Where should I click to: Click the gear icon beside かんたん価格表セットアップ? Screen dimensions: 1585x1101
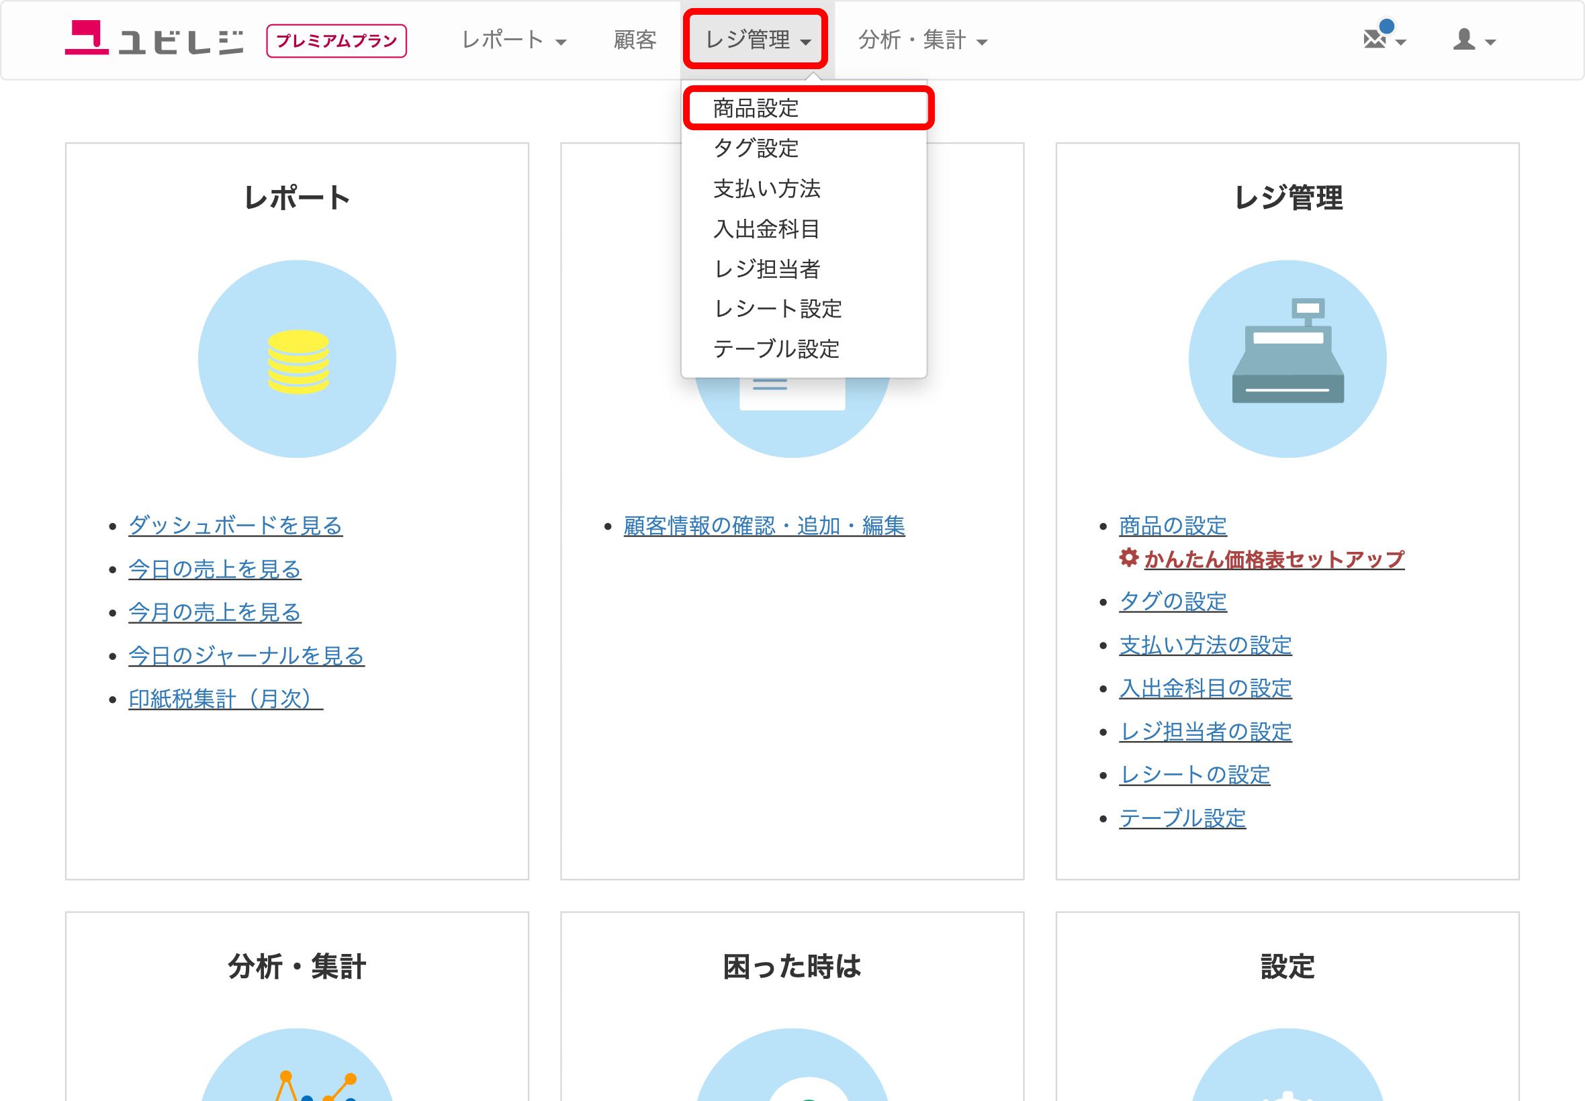(x=1128, y=557)
